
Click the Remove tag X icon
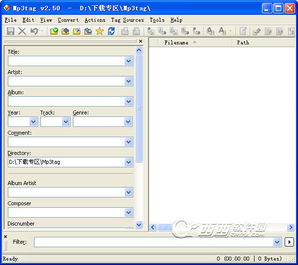[x=22, y=31]
